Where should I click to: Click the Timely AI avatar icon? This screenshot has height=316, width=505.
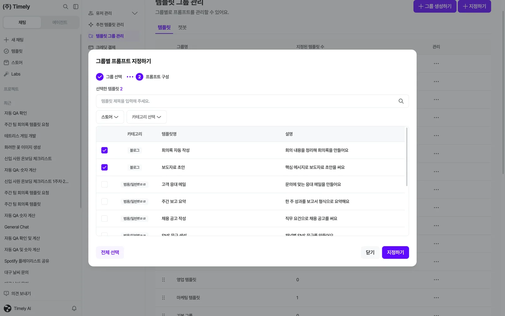8,308
